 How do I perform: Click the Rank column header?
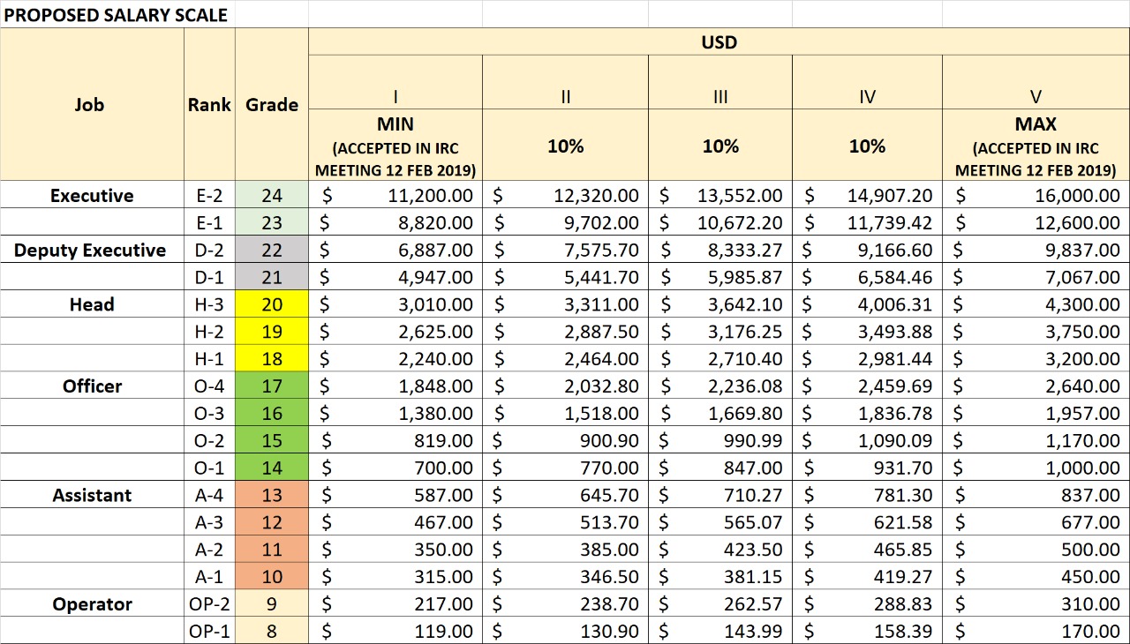[x=209, y=105]
